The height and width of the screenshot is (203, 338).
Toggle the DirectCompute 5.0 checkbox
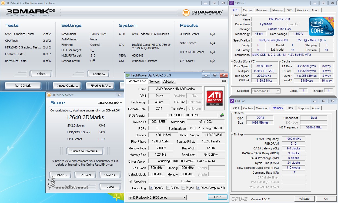coord(198,188)
